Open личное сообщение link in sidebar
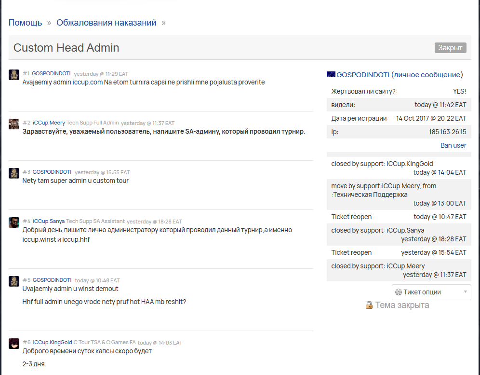This screenshot has height=375, width=480. pos(427,74)
